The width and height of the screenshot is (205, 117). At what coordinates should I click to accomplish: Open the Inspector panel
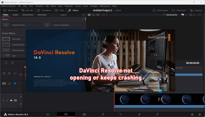tap(196, 11)
